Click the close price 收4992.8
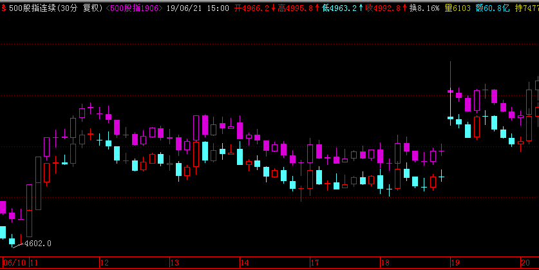This screenshot has height=270, width=539. click(x=383, y=8)
